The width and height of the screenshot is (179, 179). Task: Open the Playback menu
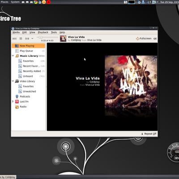[43, 32]
